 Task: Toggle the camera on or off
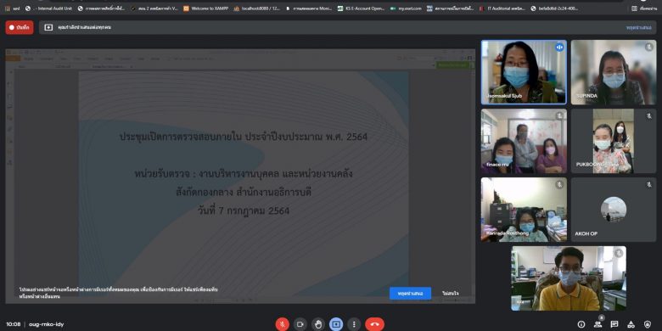(300, 324)
